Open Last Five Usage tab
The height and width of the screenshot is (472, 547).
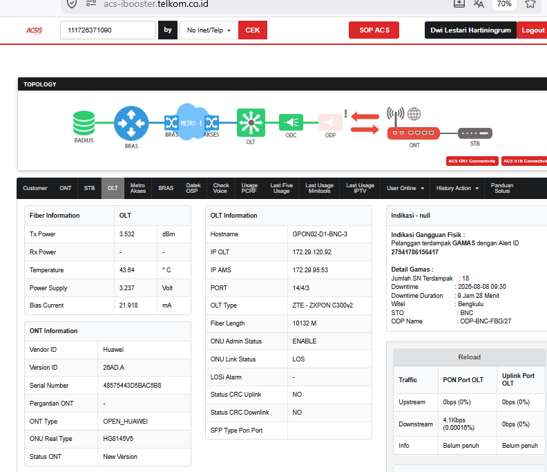282,188
